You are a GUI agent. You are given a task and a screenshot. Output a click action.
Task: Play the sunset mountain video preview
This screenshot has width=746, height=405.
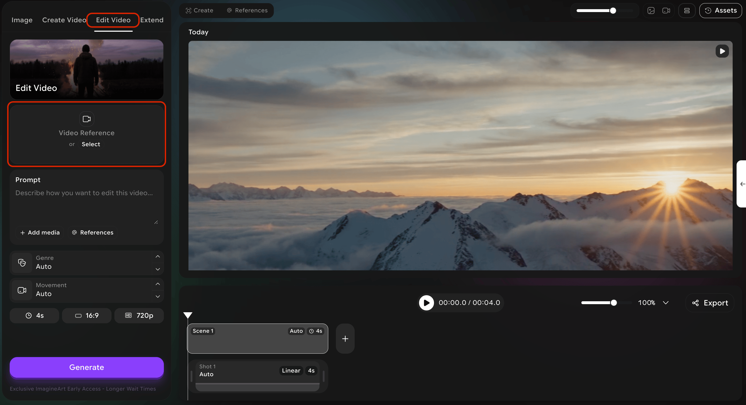click(x=722, y=51)
